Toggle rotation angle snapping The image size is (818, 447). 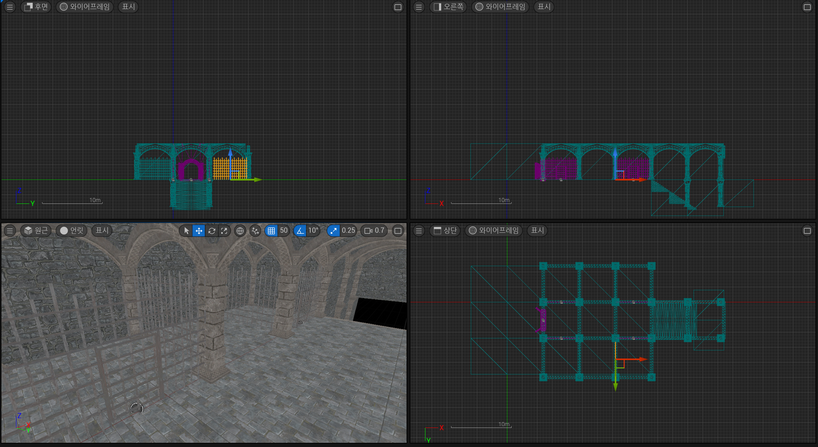[300, 231]
